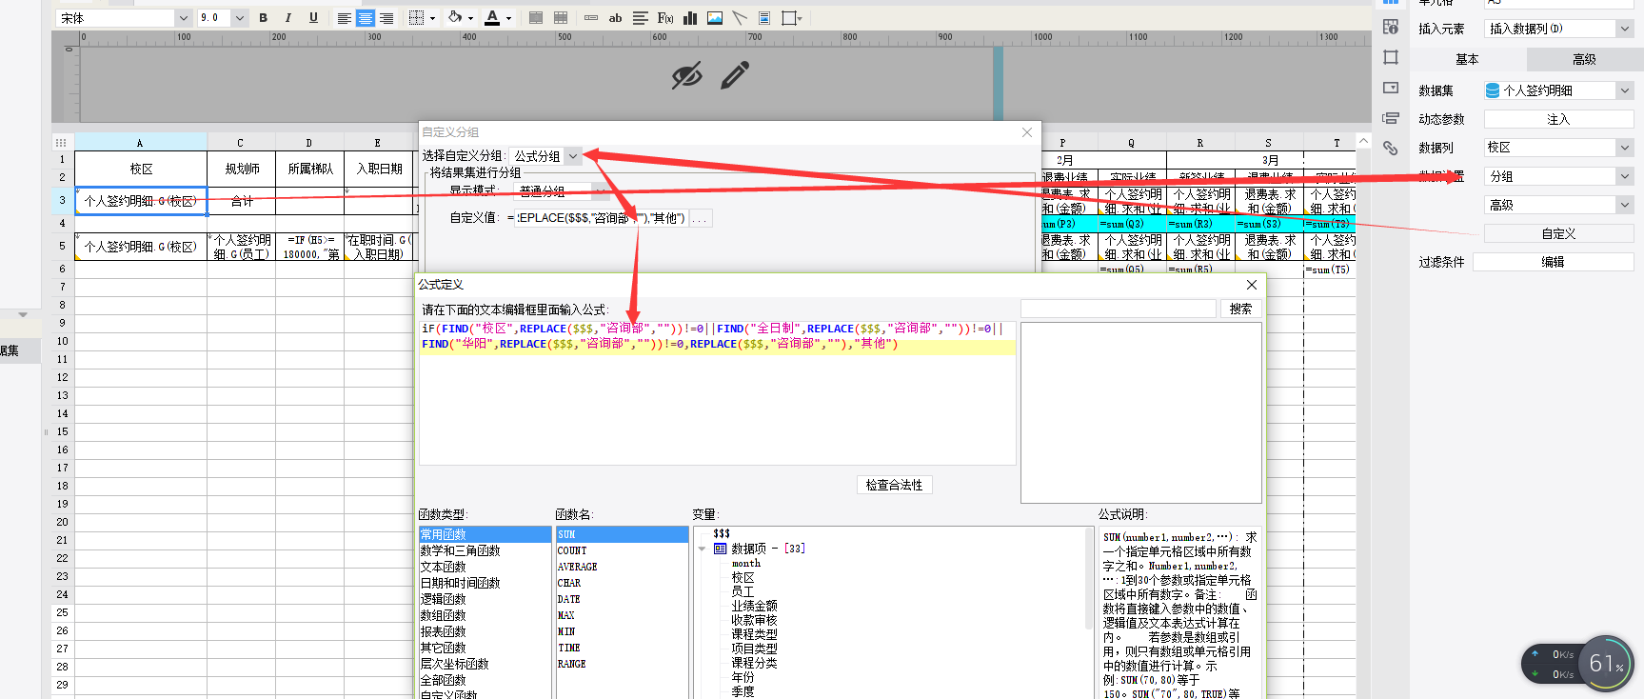Select 文本函数 function type
Screen dimensions: 1644x699
485,567
